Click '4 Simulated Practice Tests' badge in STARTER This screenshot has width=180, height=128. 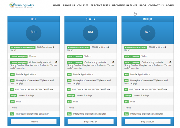78,47
